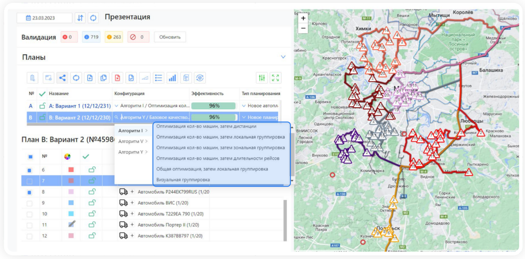Select Оптимизация кол-во машин, затем дистанции

click(x=206, y=126)
